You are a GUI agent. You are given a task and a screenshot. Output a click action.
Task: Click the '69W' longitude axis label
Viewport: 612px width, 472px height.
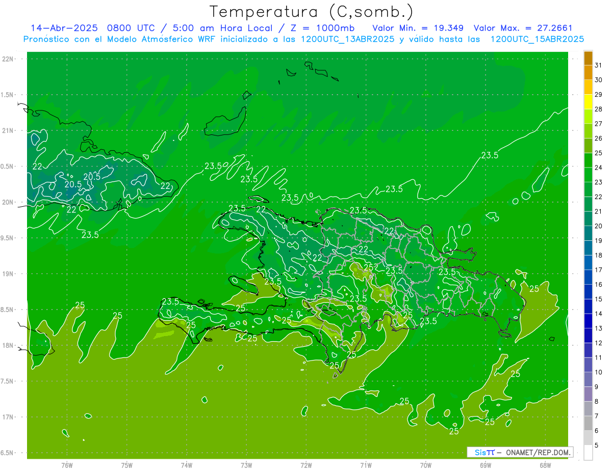click(x=486, y=465)
